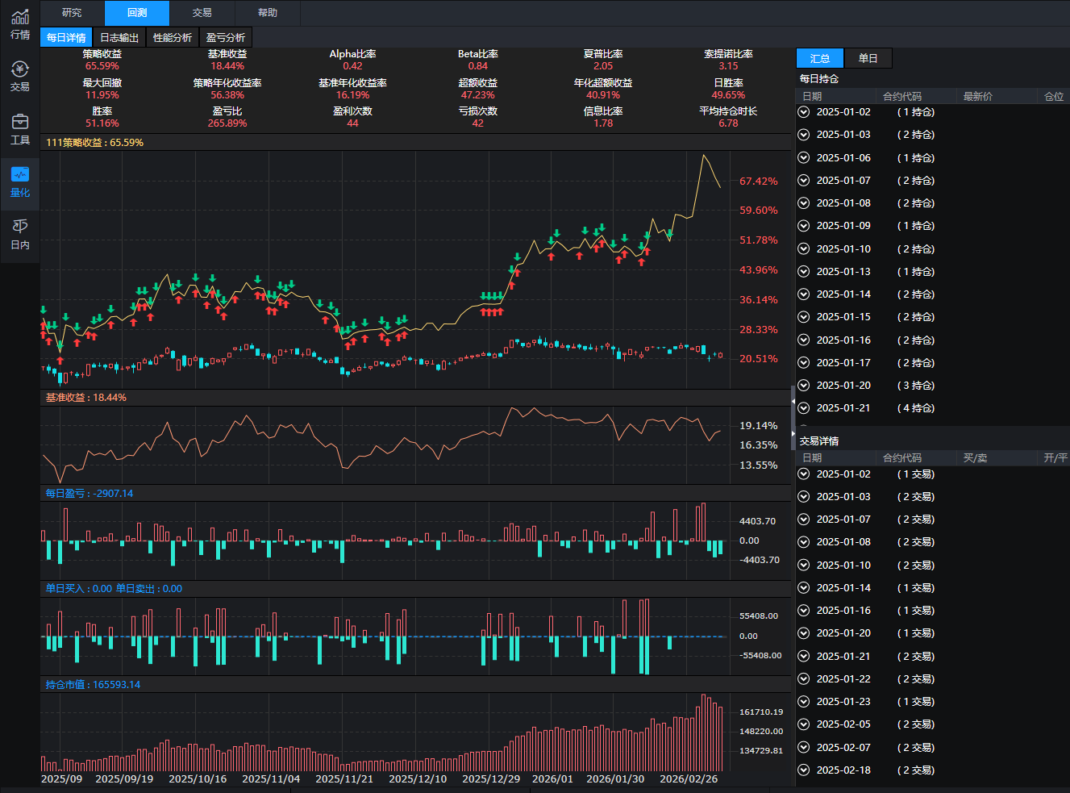
Task: Expand the 2025-01-02 holdings row
Action: 804,112
